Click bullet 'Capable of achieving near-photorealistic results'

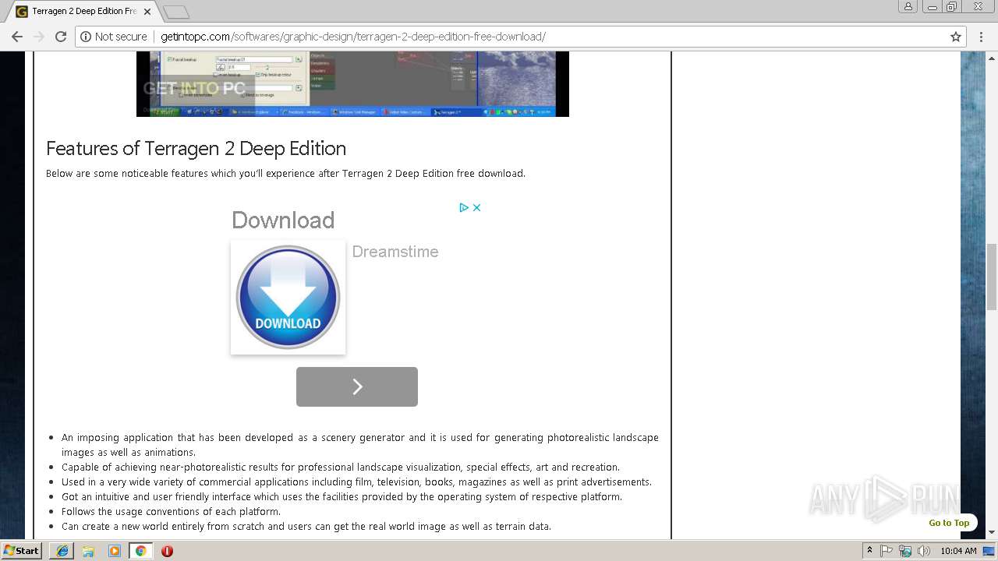pyautogui.click(x=341, y=467)
